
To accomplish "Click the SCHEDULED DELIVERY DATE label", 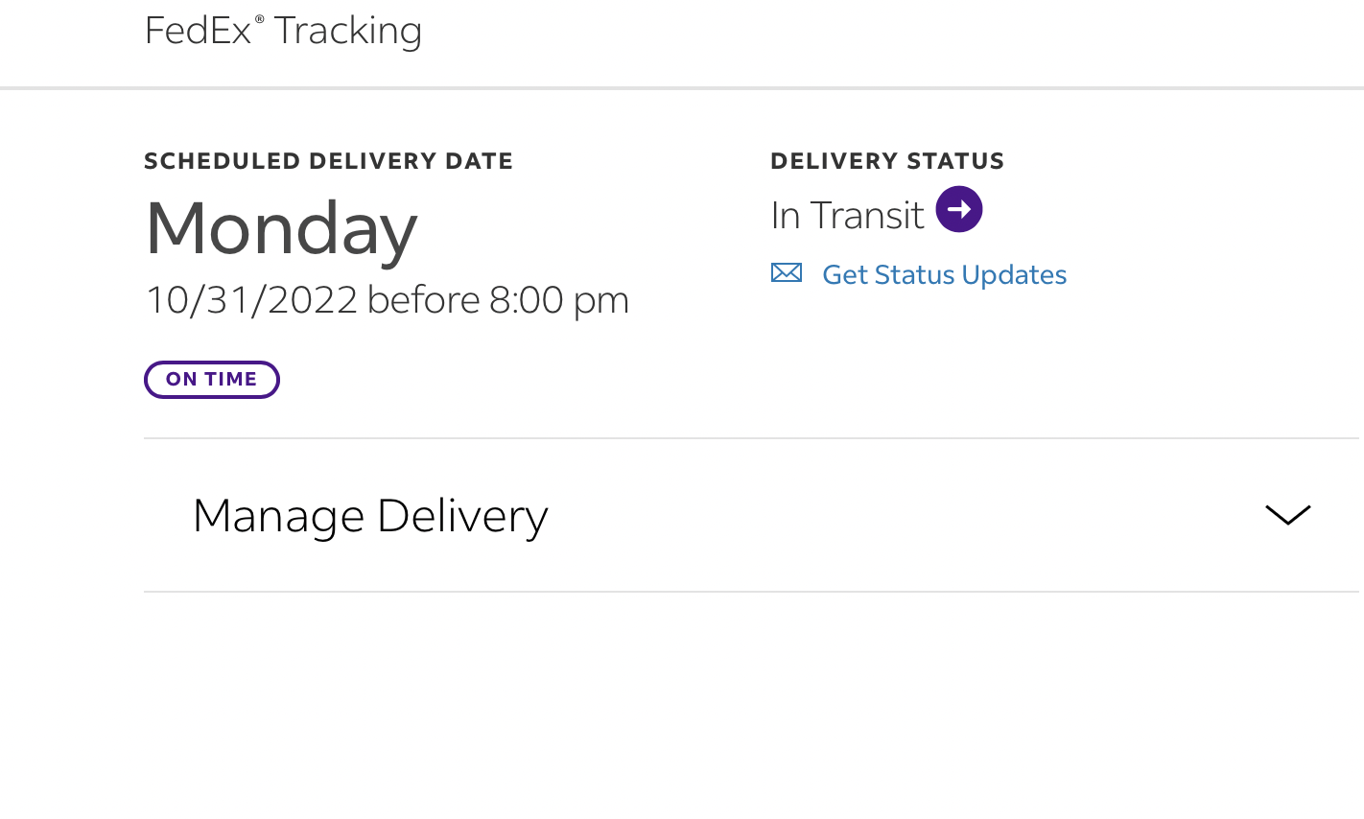I will click(328, 161).
